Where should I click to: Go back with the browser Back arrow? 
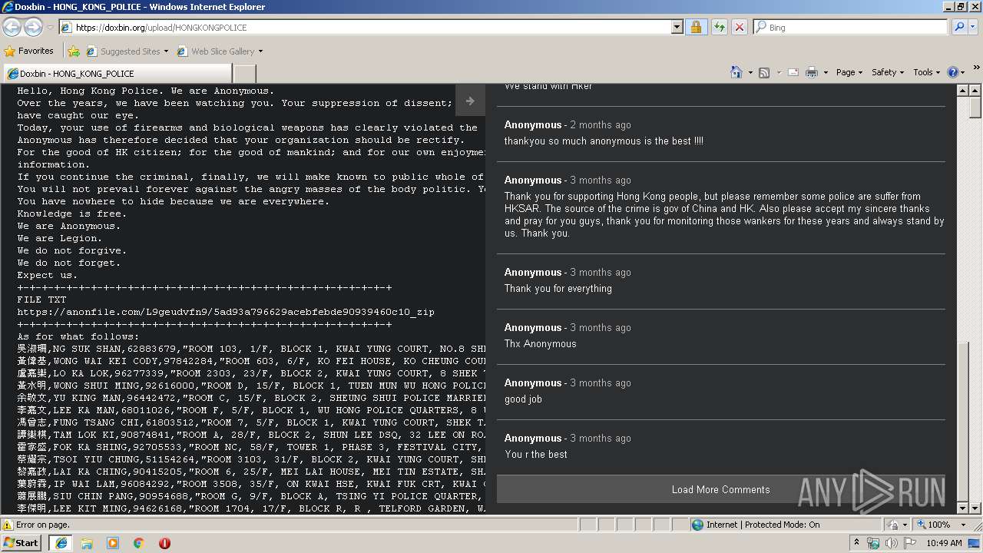pyautogui.click(x=12, y=27)
